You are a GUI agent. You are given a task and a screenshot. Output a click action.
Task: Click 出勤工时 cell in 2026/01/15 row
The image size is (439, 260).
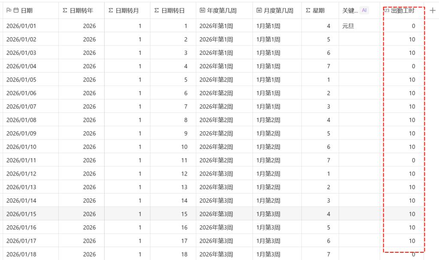click(x=402, y=215)
